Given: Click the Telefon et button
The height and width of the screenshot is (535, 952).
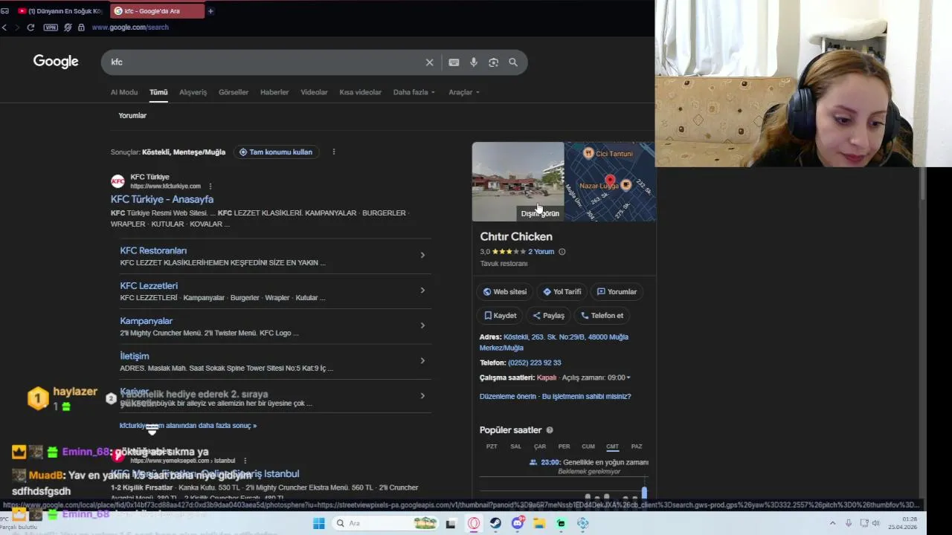Looking at the screenshot, I should coord(602,316).
